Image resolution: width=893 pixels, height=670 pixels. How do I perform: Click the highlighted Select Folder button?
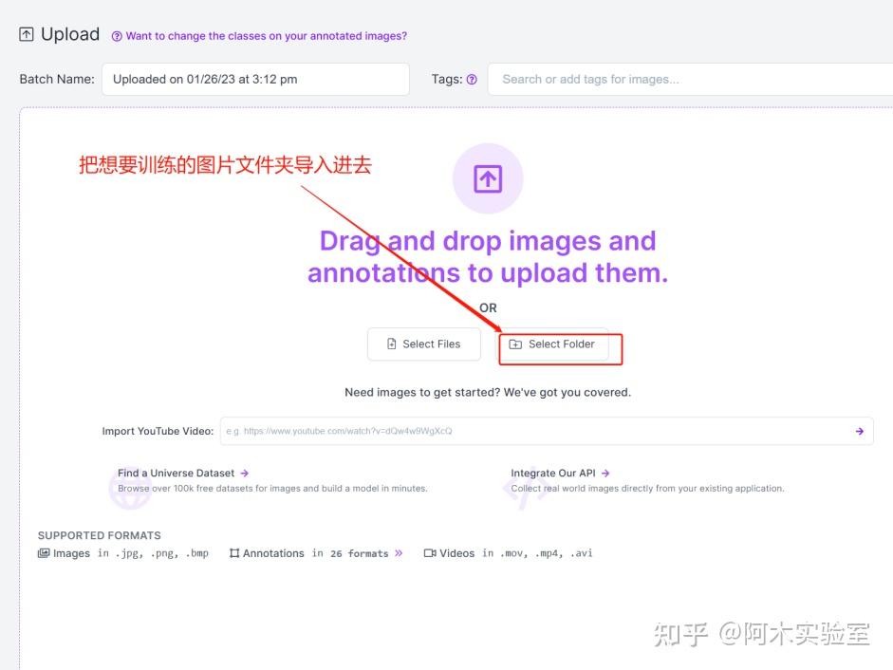click(559, 345)
